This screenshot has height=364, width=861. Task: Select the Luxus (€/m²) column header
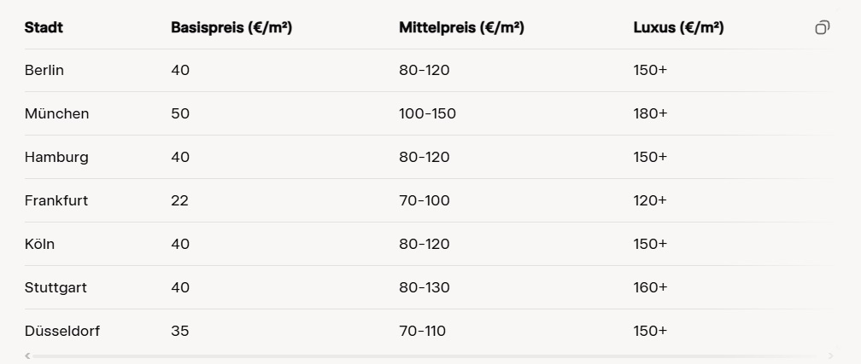(678, 27)
